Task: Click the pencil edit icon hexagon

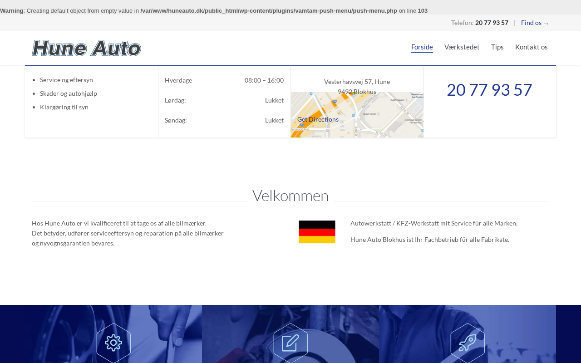Action: coord(290,343)
